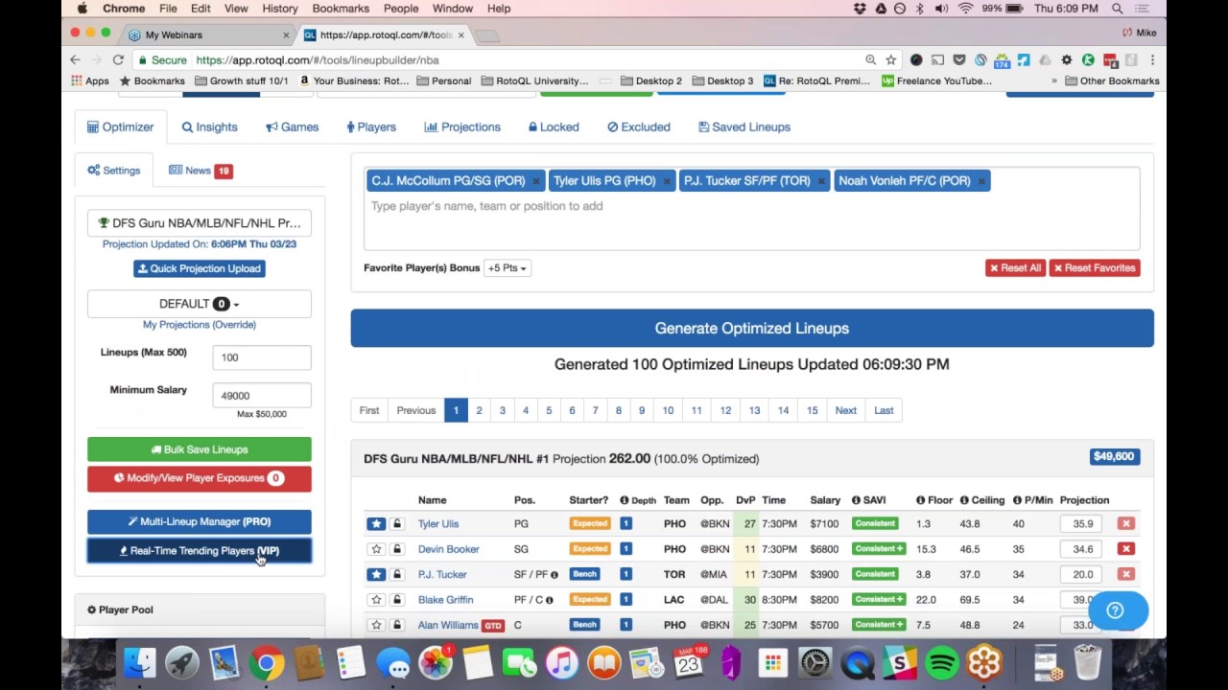Lock Blake Griffin in lineup
1228x690 pixels.
coord(396,600)
